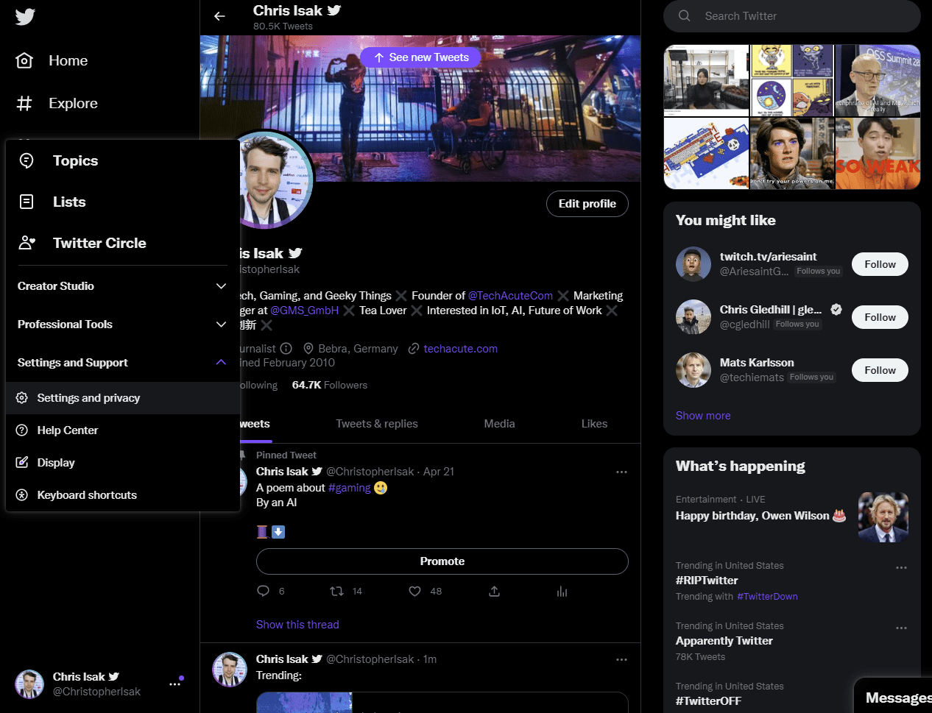
Task: Open Twitter Circle in the menu
Action: pyautogui.click(x=123, y=243)
